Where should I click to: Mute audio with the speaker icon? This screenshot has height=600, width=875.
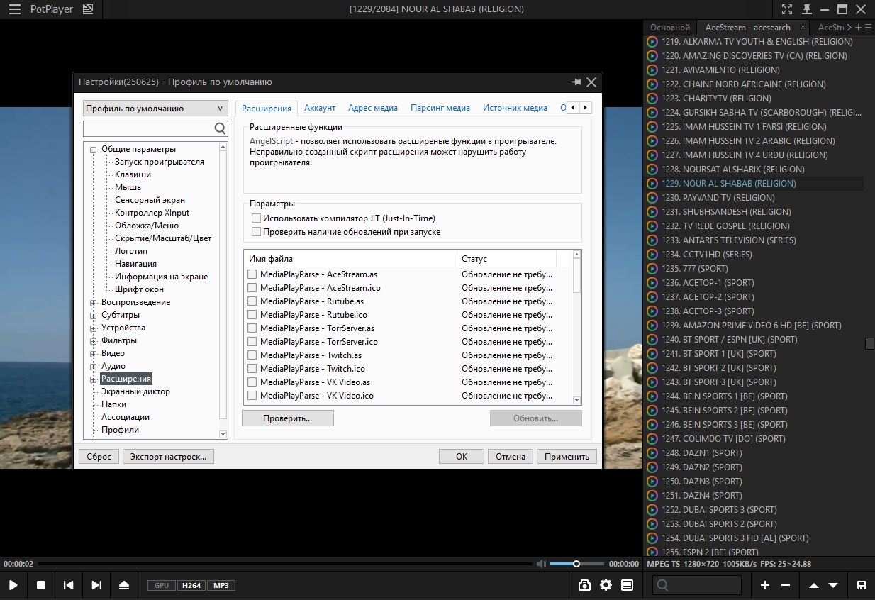pos(541,564)
